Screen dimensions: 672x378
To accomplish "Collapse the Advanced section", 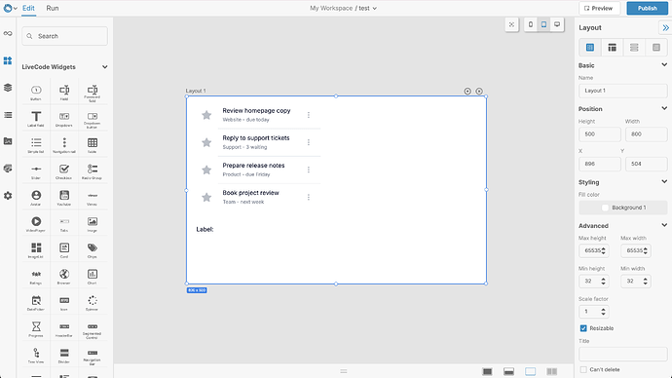I will (664, 225).
